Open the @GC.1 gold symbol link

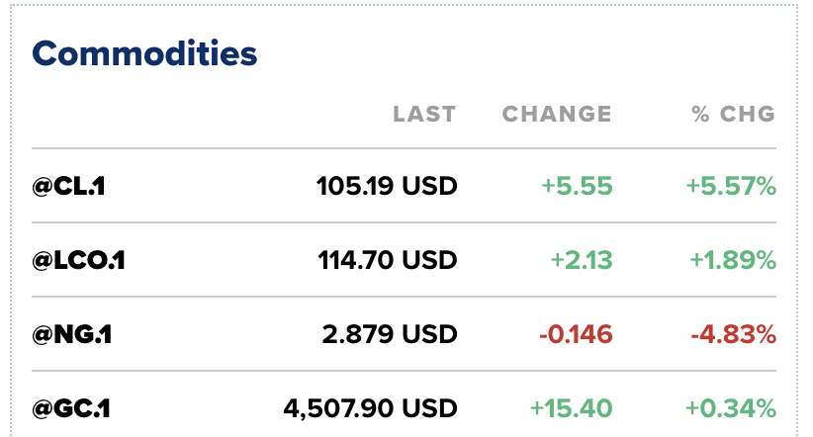70,407
